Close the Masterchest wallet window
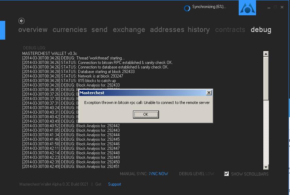This screenshot has height=195, width=290. [282, 7]
